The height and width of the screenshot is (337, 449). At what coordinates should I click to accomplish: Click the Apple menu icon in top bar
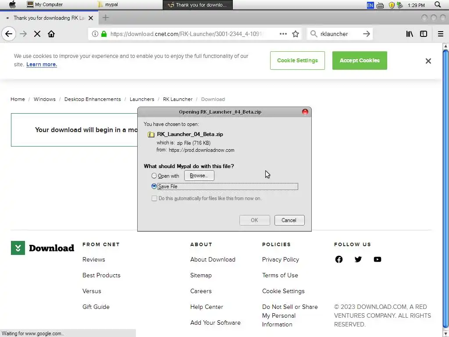click(12, 4)
